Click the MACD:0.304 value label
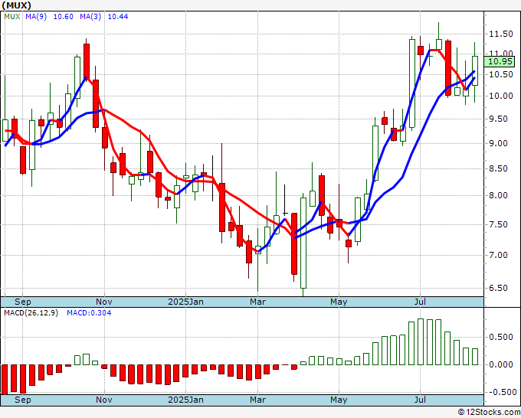Screen dimensions: 521x418 coord(89,313)
